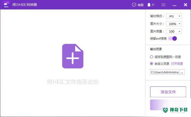This screenshot has width=191, height=117.
Task: Open the image quality 100 dropdown
Action: 174,31
